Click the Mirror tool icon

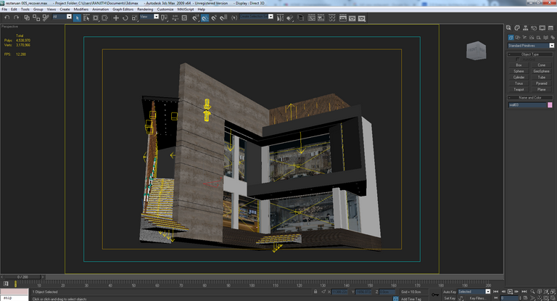pos(280,17)
